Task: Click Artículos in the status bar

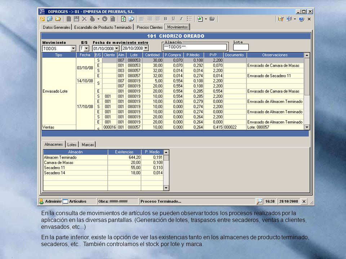Action: 78,201
